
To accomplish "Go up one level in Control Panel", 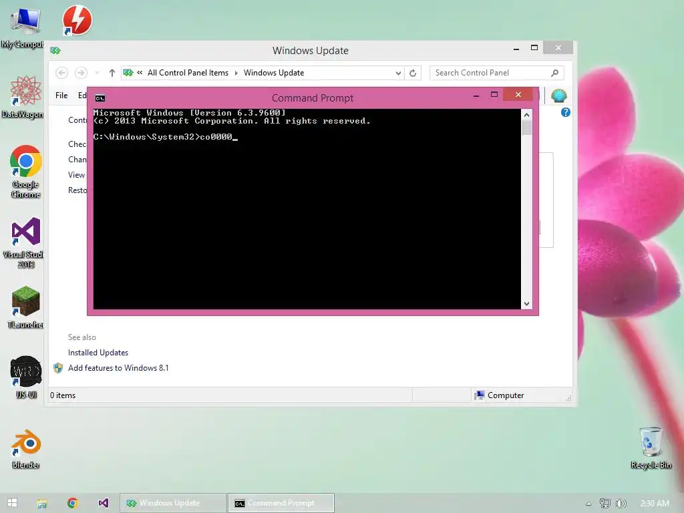I will (x=112, y=73).
